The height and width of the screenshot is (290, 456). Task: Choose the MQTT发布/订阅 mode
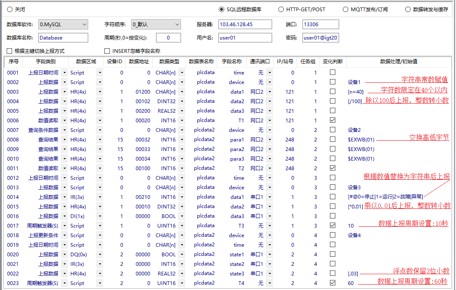(x=345, y=9)
